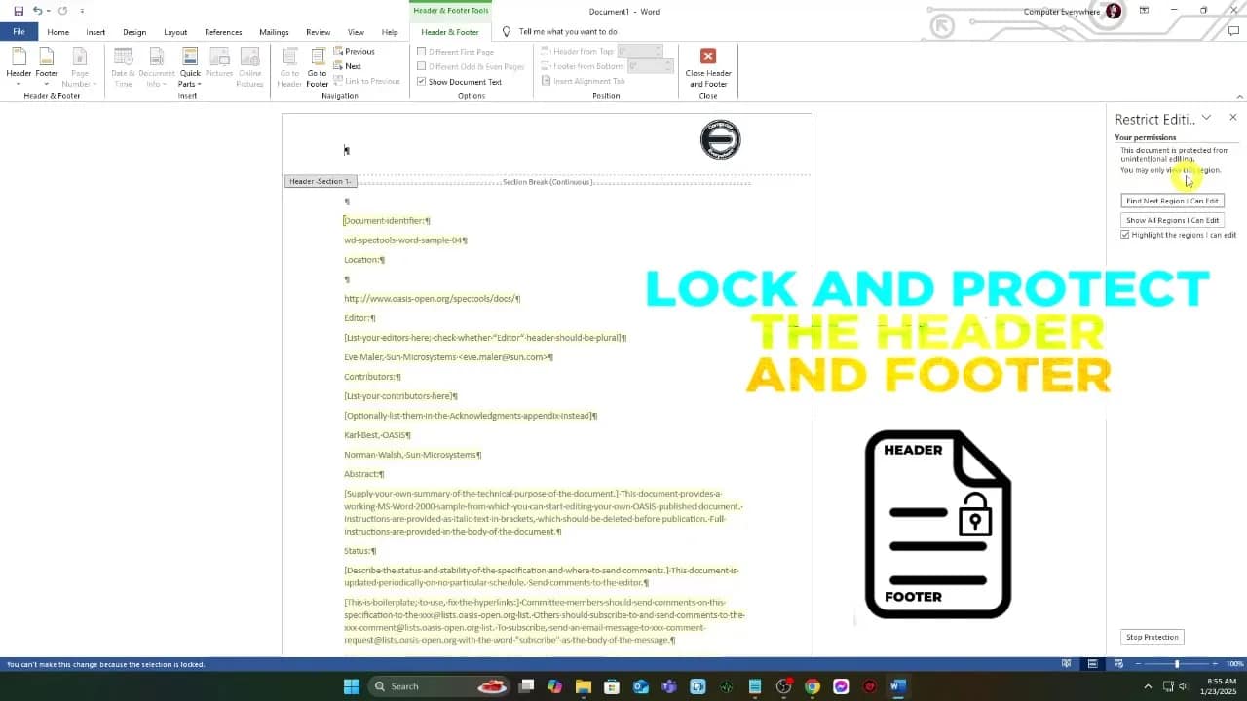Open Google Chrome from the taskbar
Image resolution: width=1247 pixels, height=701 pixels.
pyautogui.click(x=812, y=686)
